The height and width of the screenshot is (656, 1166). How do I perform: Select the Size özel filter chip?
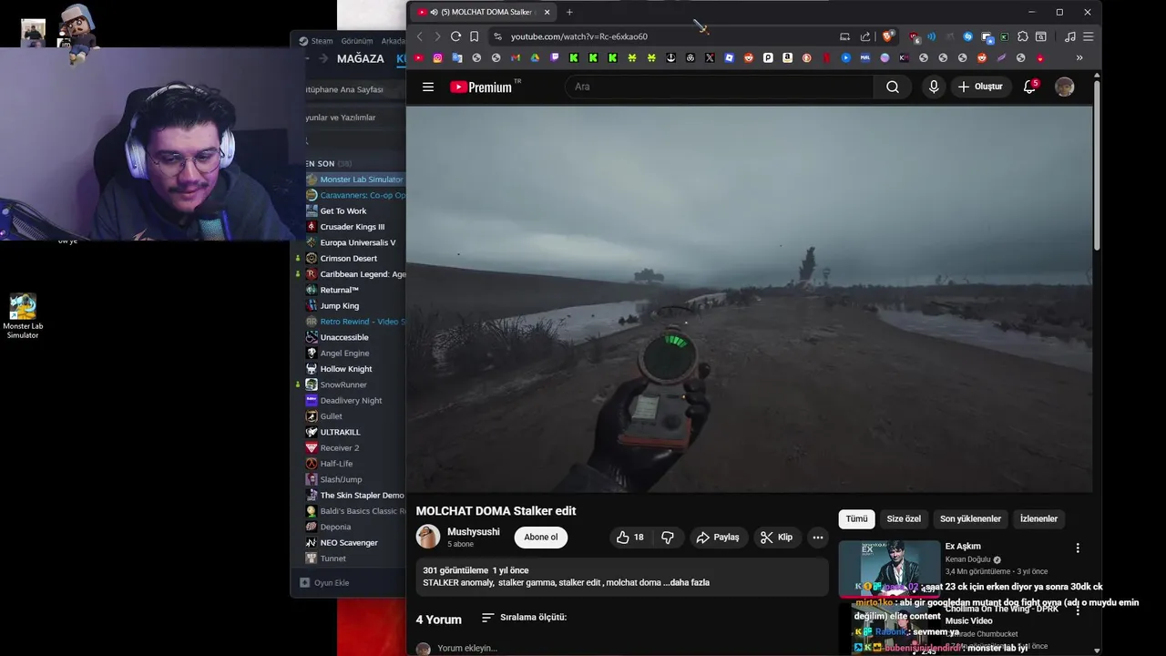pyautogui.click(x=904, y=518)
